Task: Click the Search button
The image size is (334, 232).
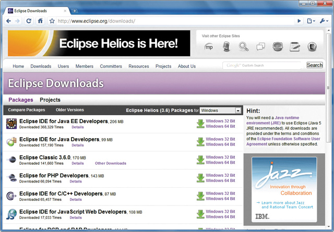Action: pyautogui.click(x=315, y=65)
